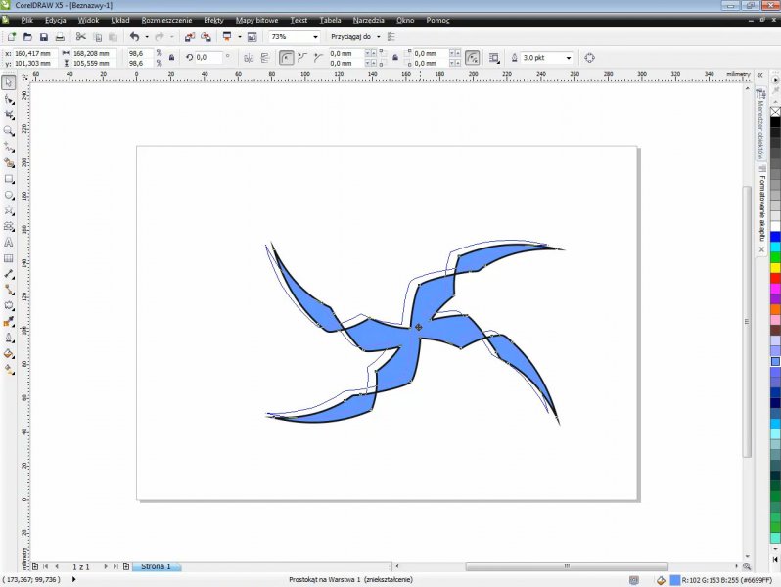The width and height of the screenshot is (781, 587).
Task: Select the Rectangle tool
Action: coord(9,179)
